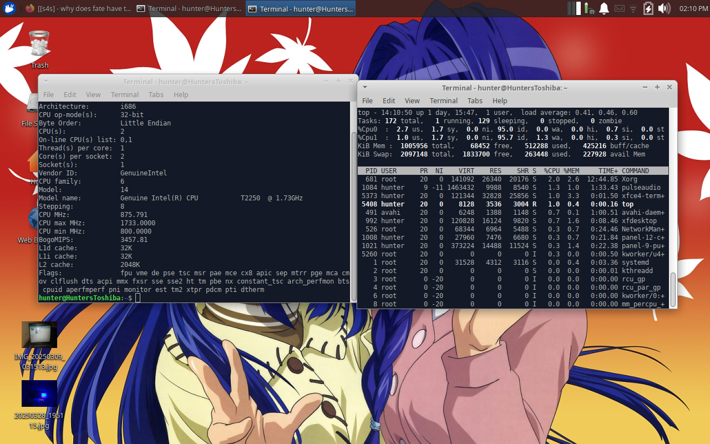Open window menu arrow of top terminal

pos(366,87)
